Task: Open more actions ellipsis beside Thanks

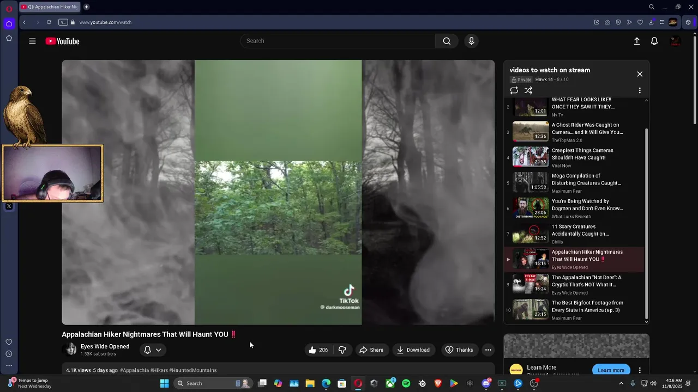Action: tap(488, 350)
